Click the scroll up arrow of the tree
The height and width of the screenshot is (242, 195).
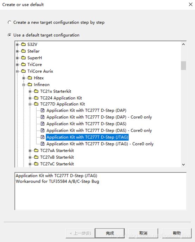coord(183,44)
